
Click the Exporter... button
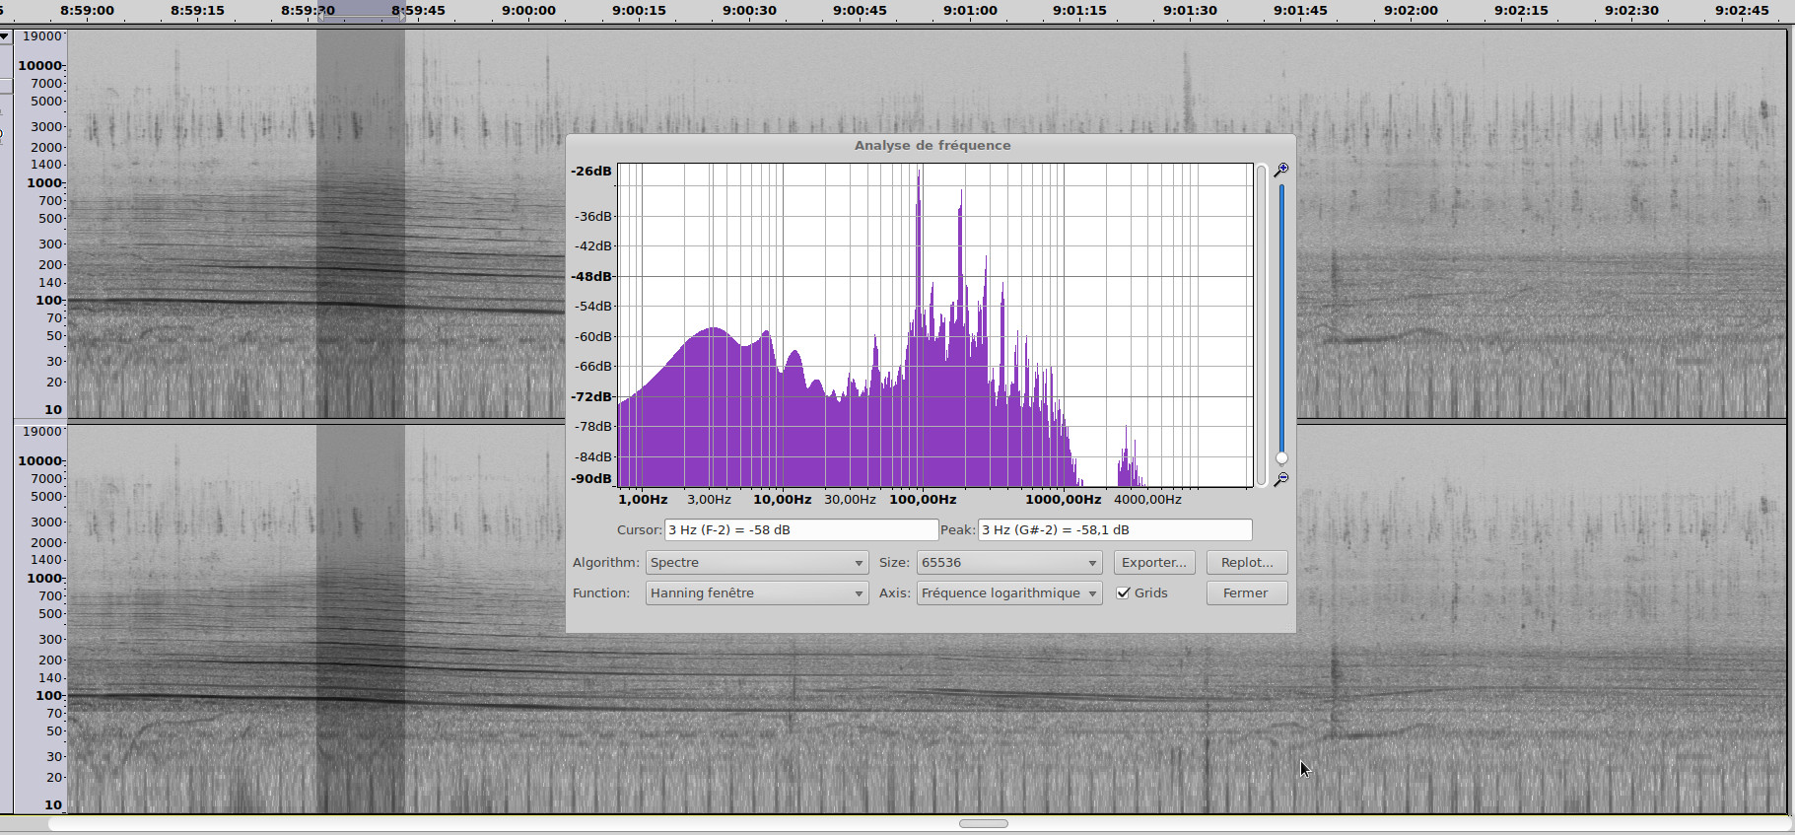coord(1153,562)
